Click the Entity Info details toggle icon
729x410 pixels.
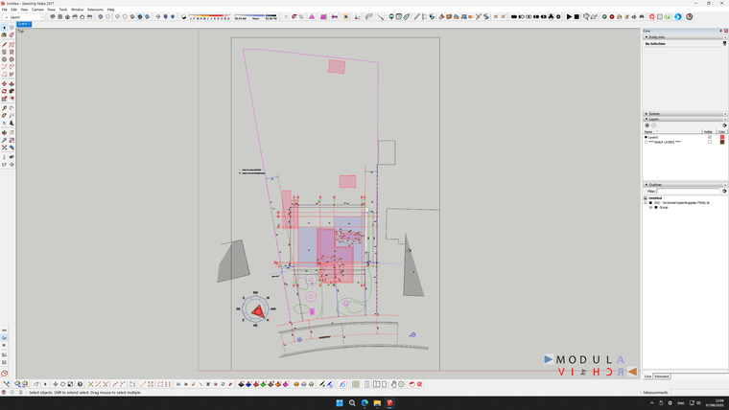(x=724, y=44)
